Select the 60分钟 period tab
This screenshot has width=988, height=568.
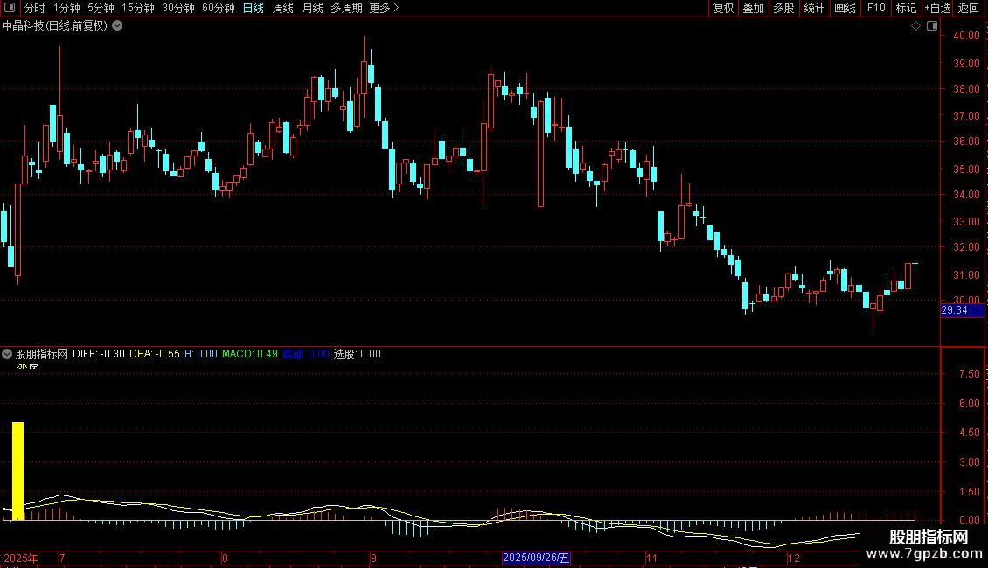coord(218,8)
